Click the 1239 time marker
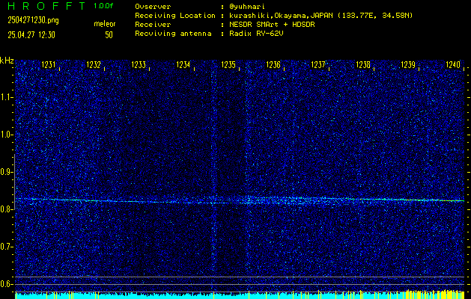The width and height of the screenshot is (471, 299). pos(408,65)
